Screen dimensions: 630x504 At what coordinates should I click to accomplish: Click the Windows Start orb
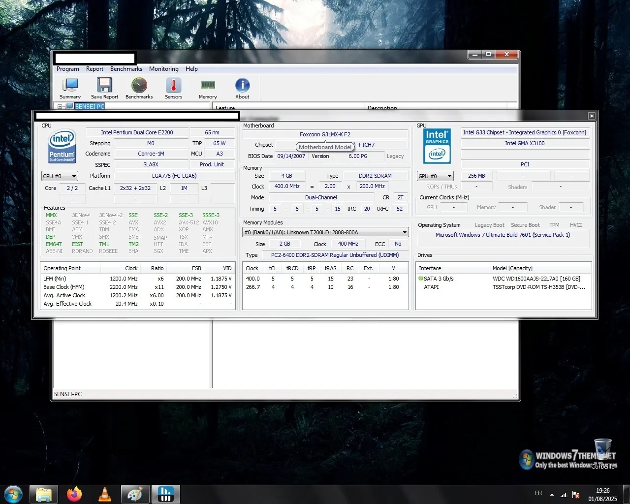tap(13, 494)
